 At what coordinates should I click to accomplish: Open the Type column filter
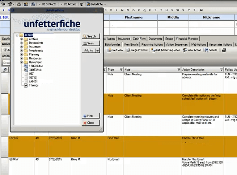121,70
